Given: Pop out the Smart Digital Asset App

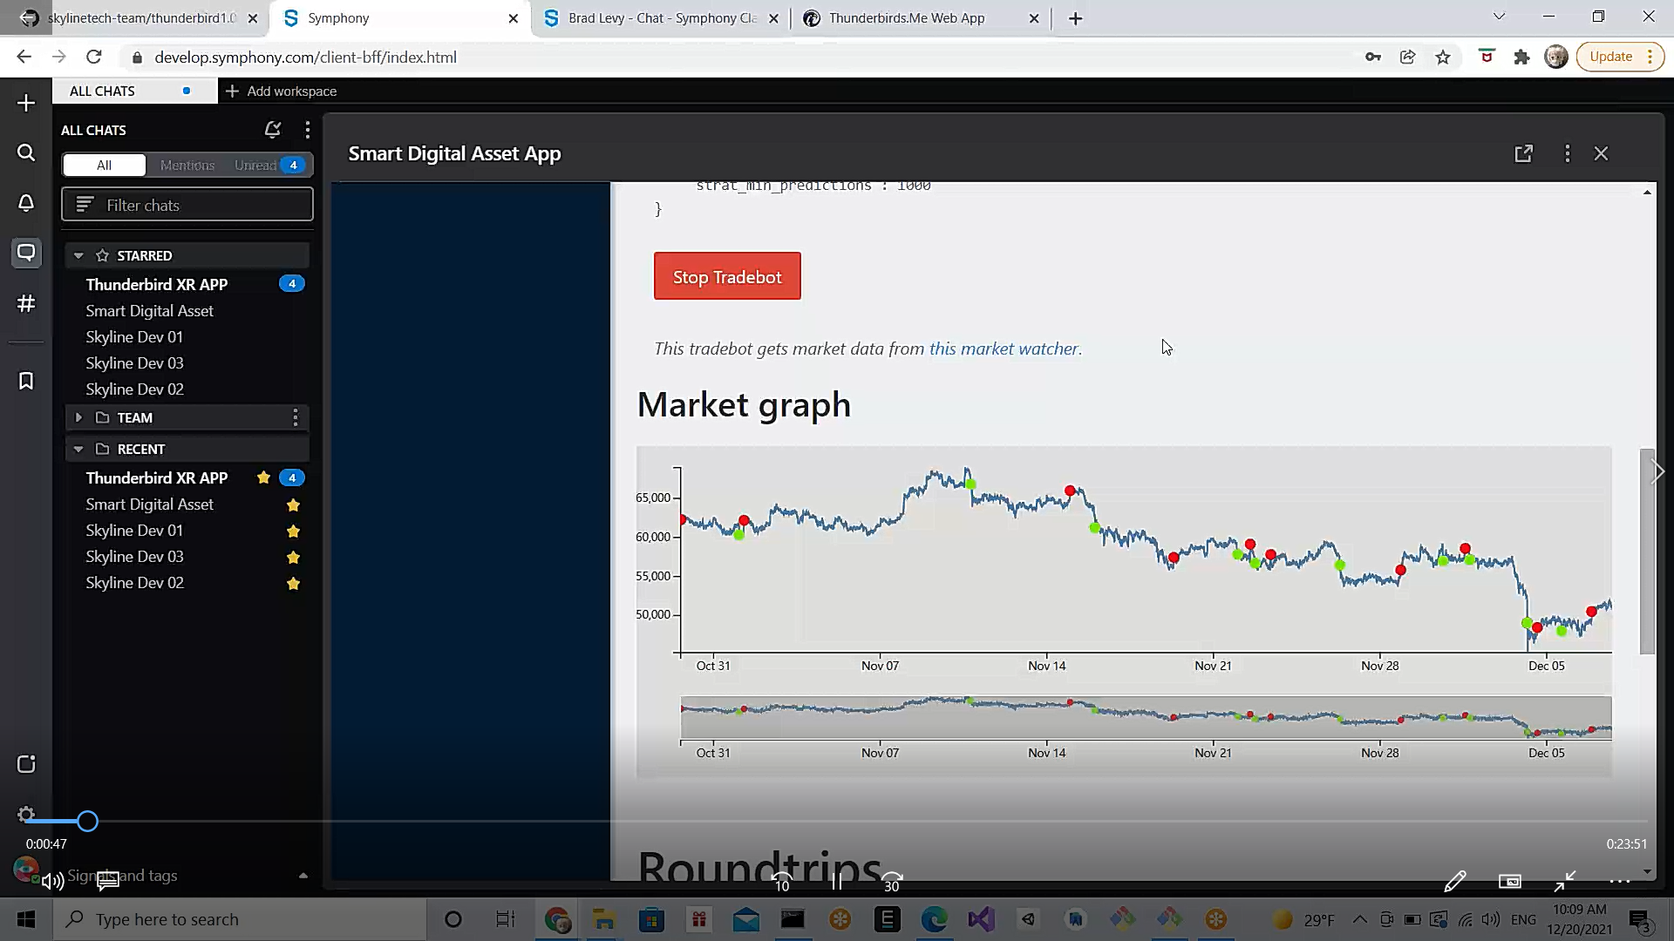Looking at the screenshot, I should [x=1524, y=153].
